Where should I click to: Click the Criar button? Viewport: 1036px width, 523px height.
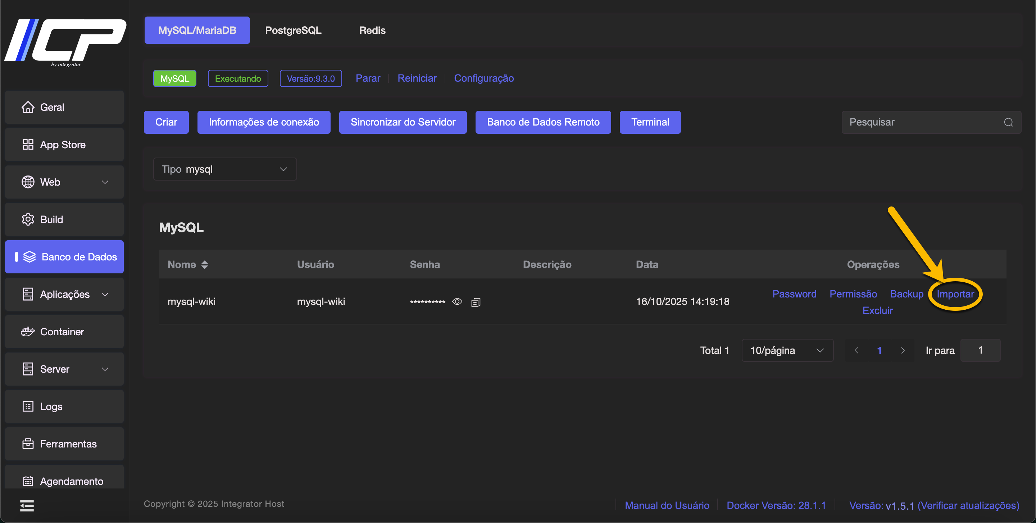point(166,122)
